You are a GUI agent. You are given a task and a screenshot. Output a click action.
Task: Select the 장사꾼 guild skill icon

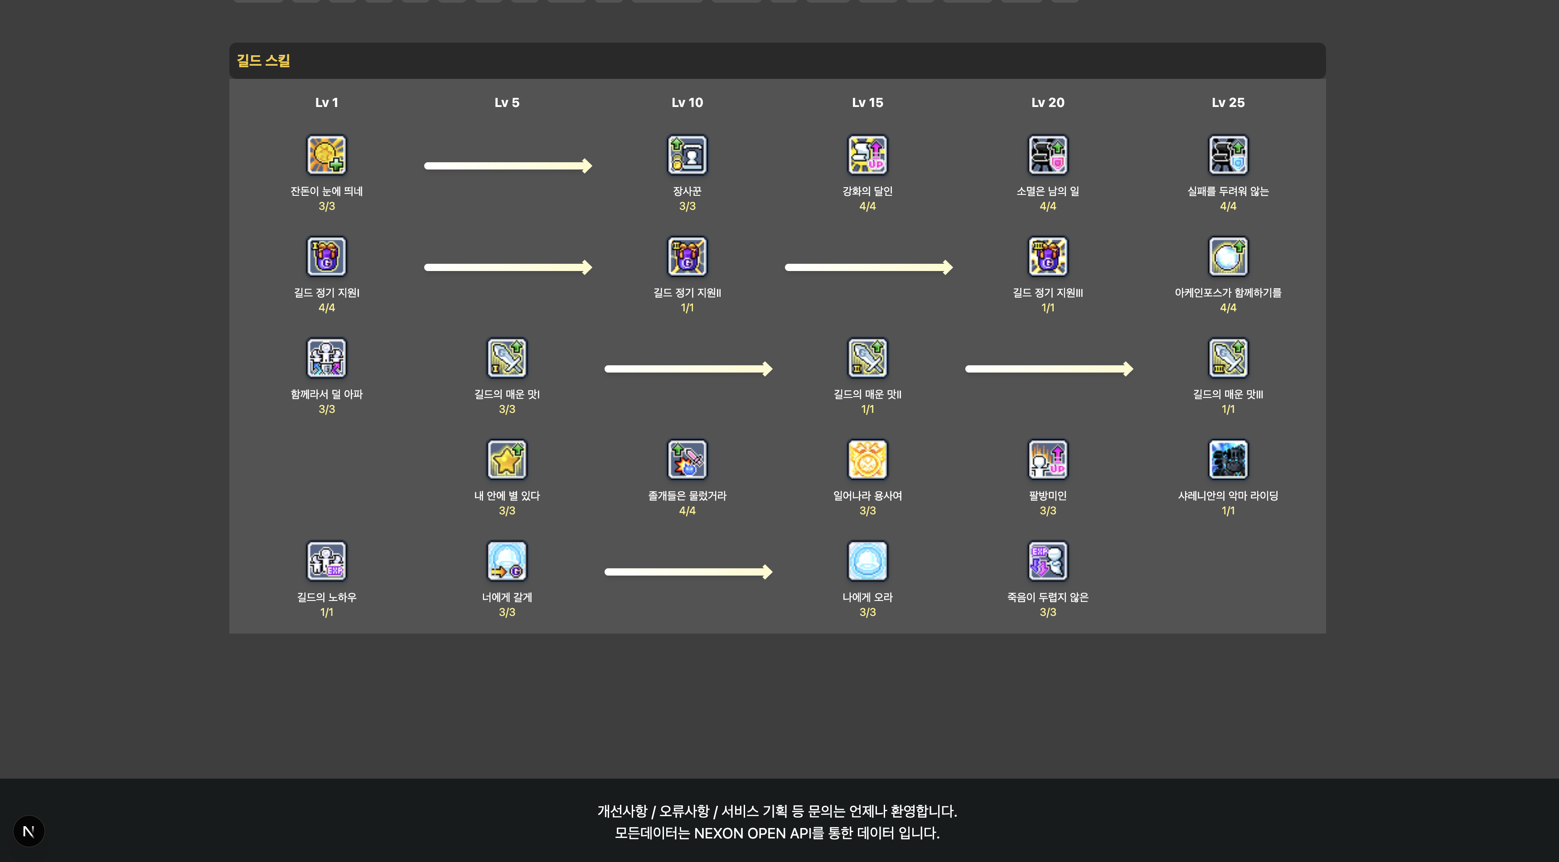[x=687, y=155]
